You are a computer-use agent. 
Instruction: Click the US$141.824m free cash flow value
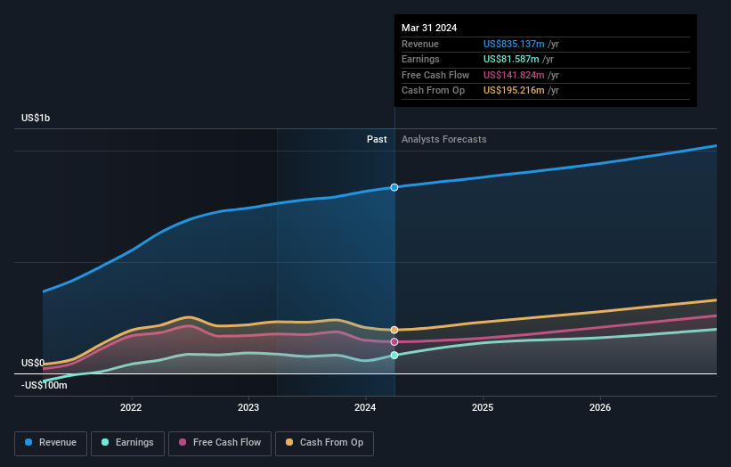(514, 75)
